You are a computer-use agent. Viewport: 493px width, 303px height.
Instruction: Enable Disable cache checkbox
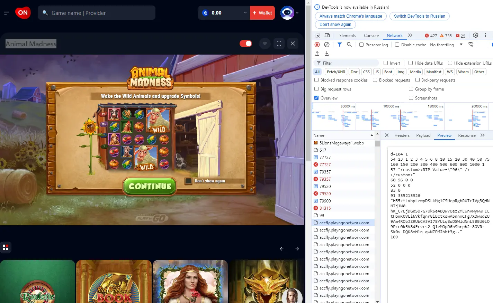pos(397,45)
